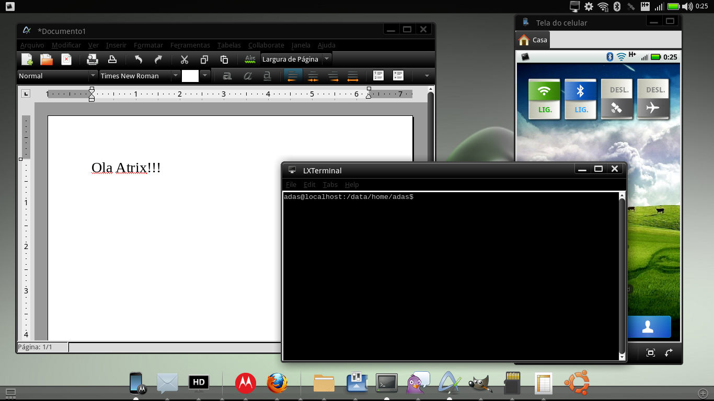The width and height of the screenshot is (714, 401).
Task: Click the spell check Abc icon
Action: (250, 60)
